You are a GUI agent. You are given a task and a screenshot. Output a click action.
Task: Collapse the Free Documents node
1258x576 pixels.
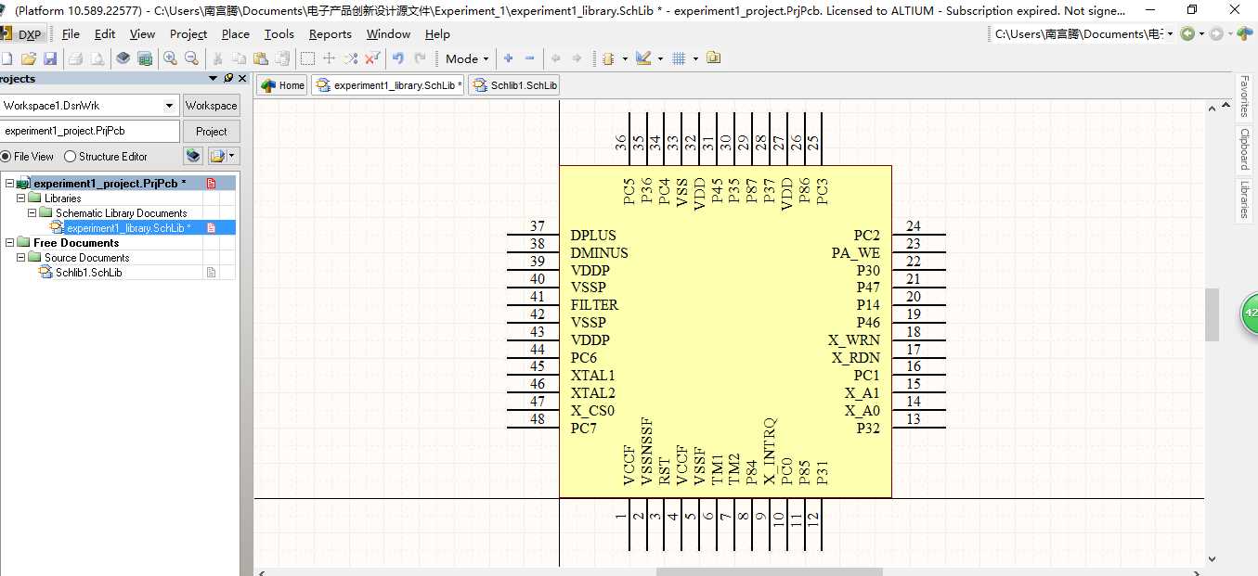click(x=9, y=243)
